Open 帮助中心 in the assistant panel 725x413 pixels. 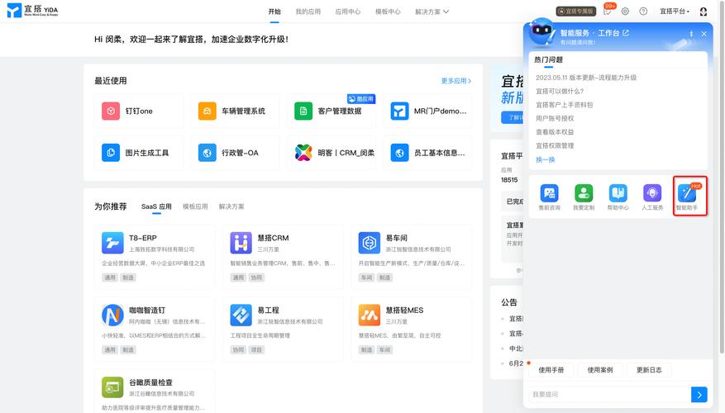pyautogui.click(x=618, y=197)
